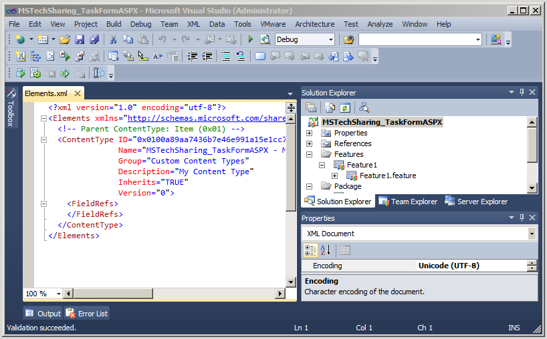Screen dimensions: 547x339
Task: Open the File menu
Action: click(x=14, y=24)
